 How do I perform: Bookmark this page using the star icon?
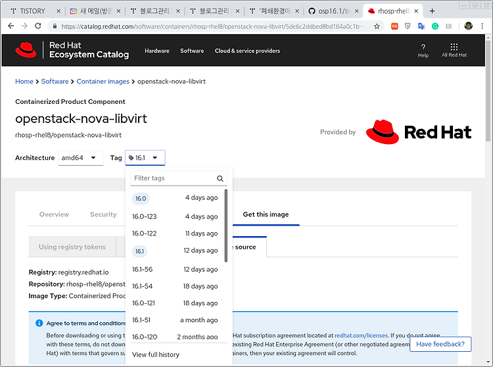[x=377, y=26]
